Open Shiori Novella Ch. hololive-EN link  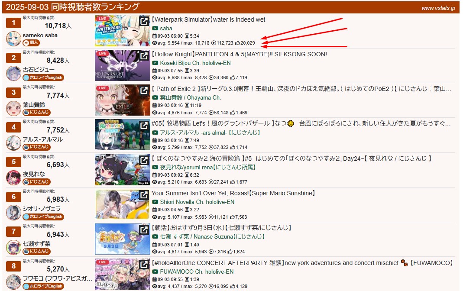pos(197,202)
